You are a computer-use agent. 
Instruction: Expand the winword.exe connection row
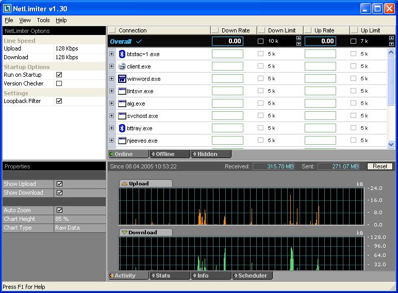pos(111,79)
